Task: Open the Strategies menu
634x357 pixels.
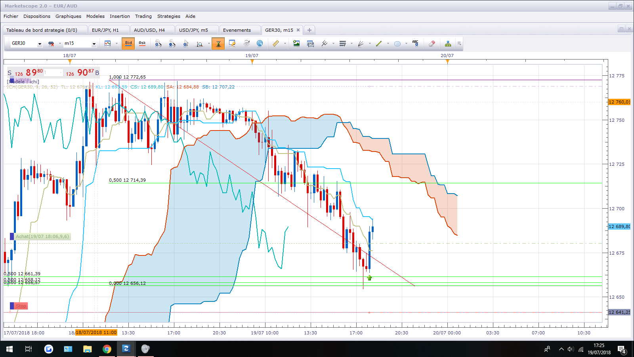Action: (x=168, y=16)
